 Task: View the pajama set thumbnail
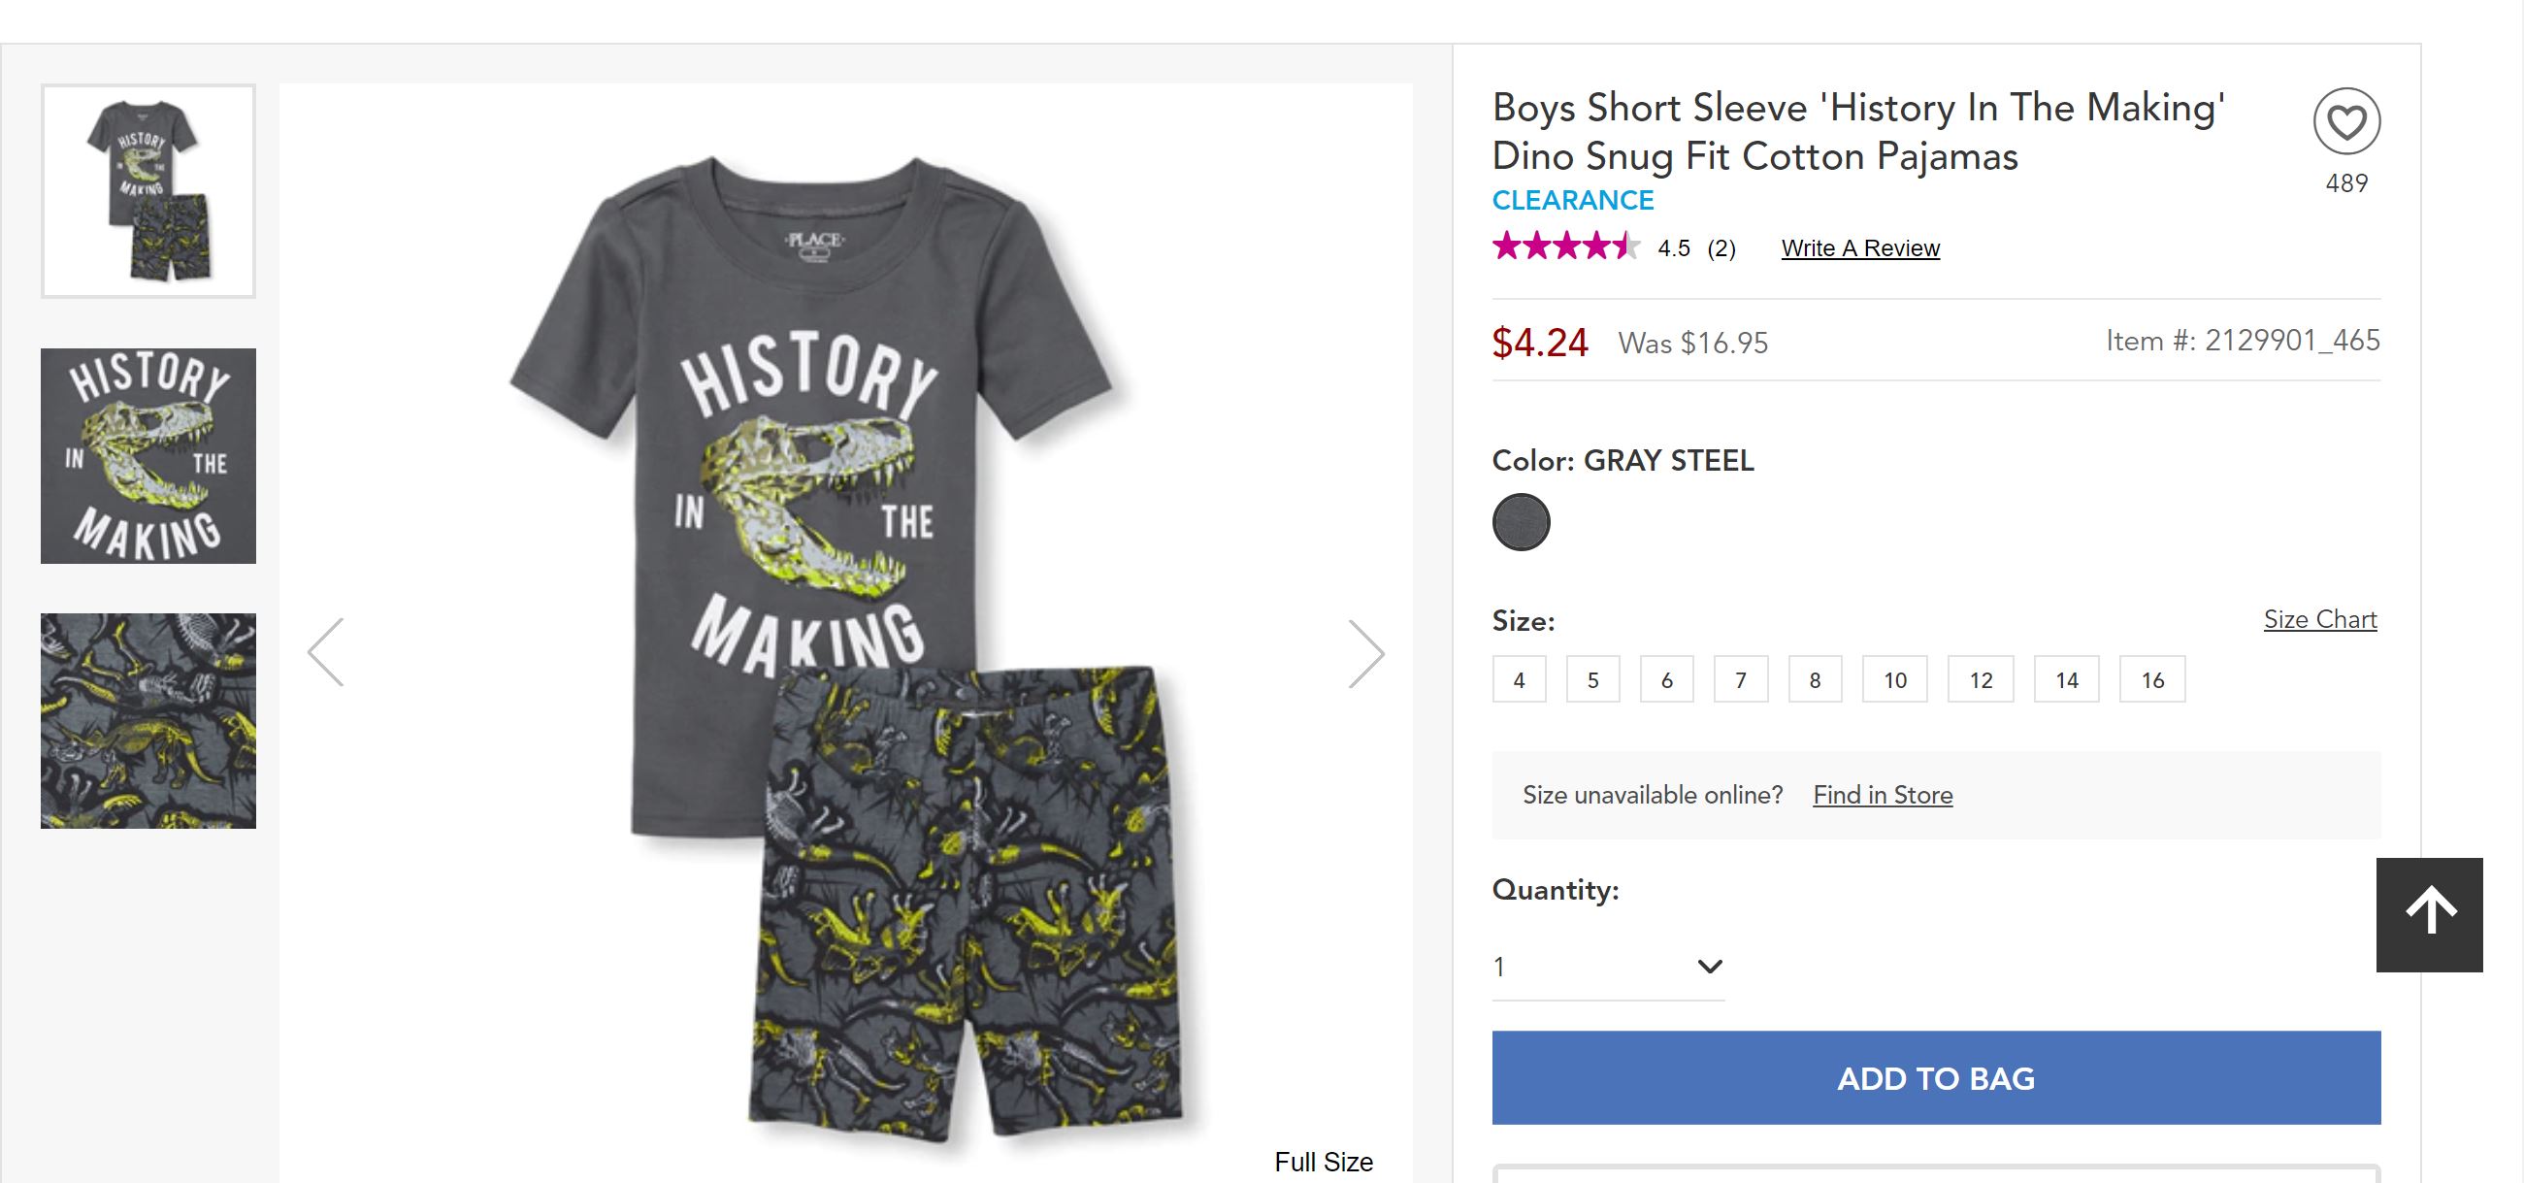point(148,191)
